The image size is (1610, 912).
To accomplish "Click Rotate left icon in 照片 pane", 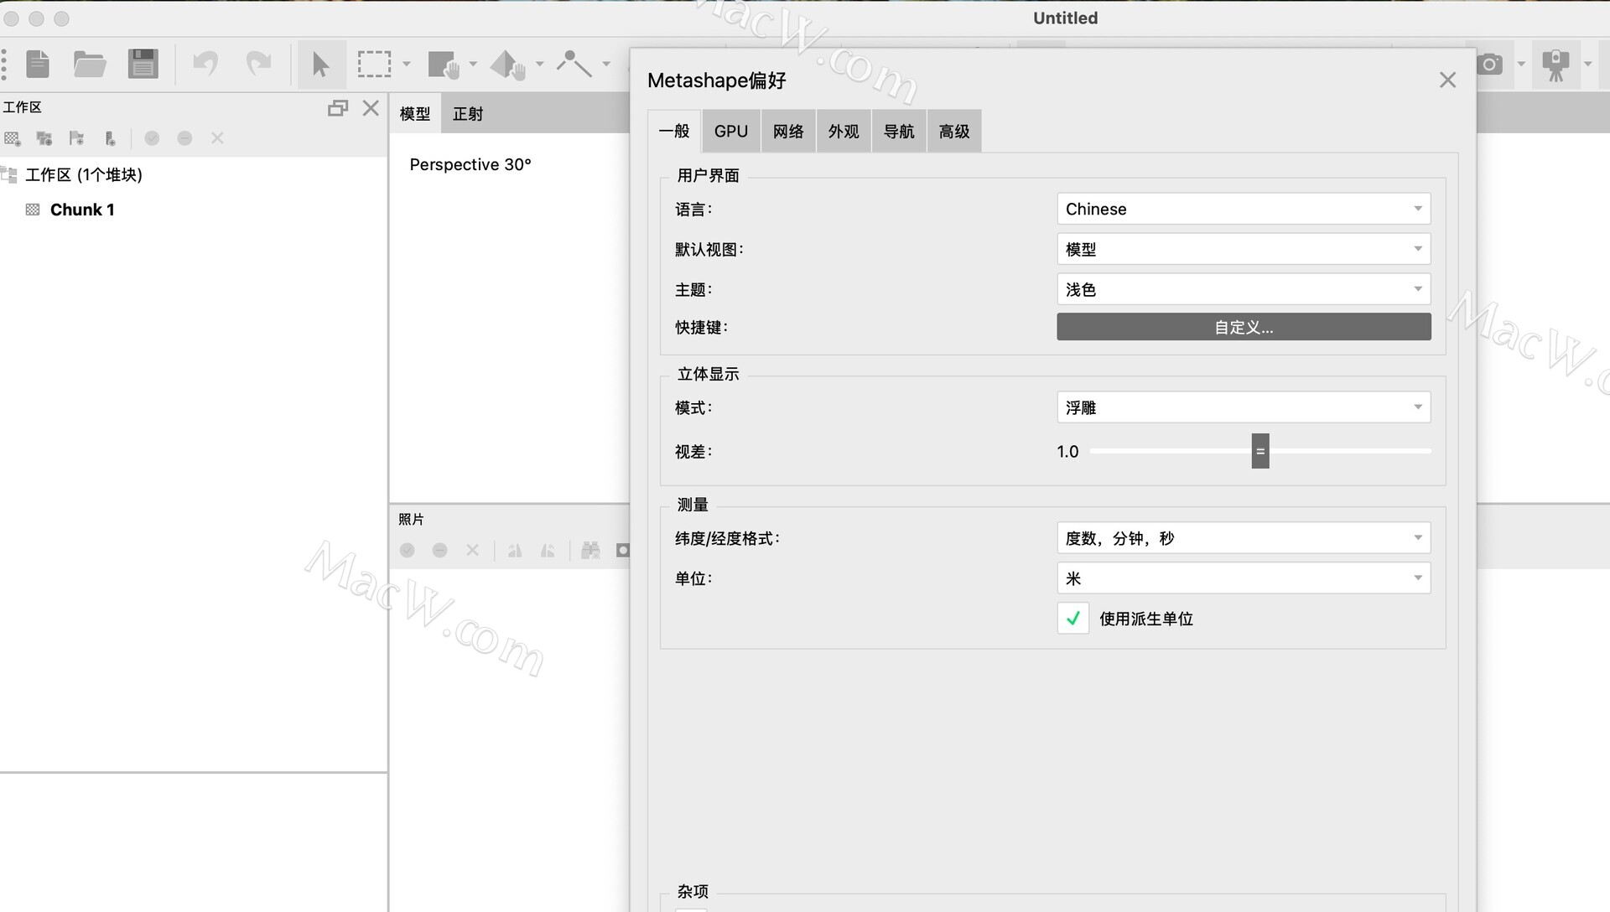I will 515,550.
